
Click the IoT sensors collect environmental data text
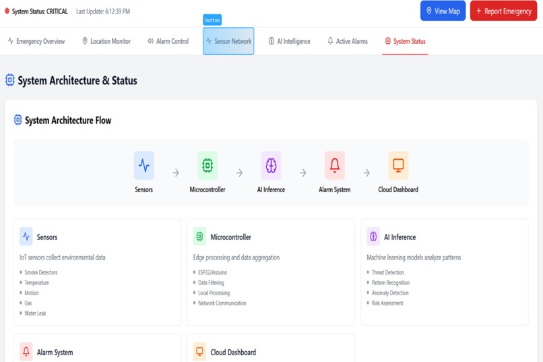(x=63, y=258)
